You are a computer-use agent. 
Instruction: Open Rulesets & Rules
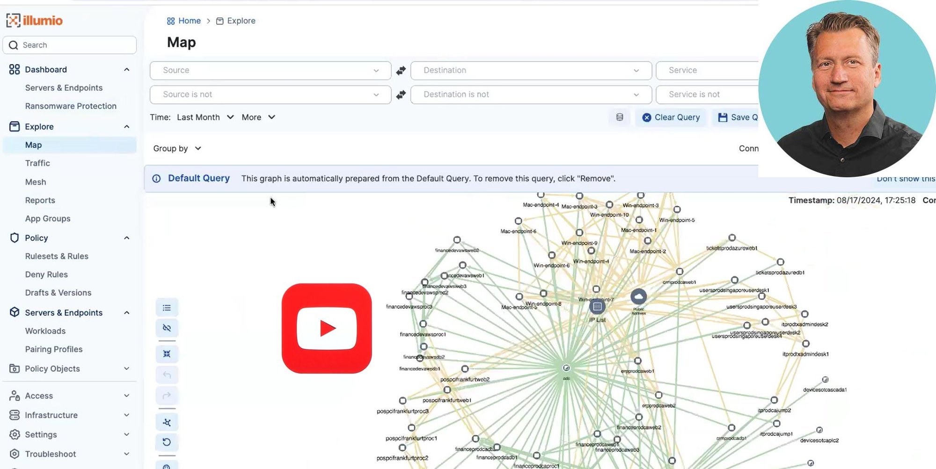pos(57,256)
